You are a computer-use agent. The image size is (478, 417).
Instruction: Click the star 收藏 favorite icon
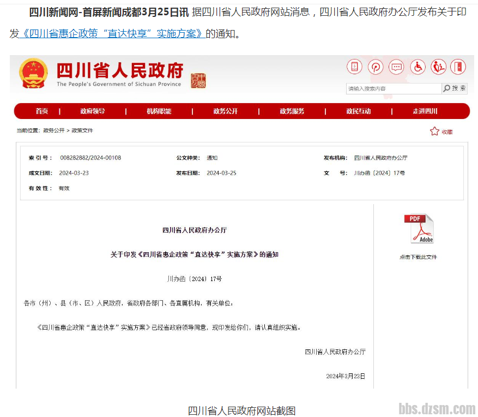click(434, 132)
